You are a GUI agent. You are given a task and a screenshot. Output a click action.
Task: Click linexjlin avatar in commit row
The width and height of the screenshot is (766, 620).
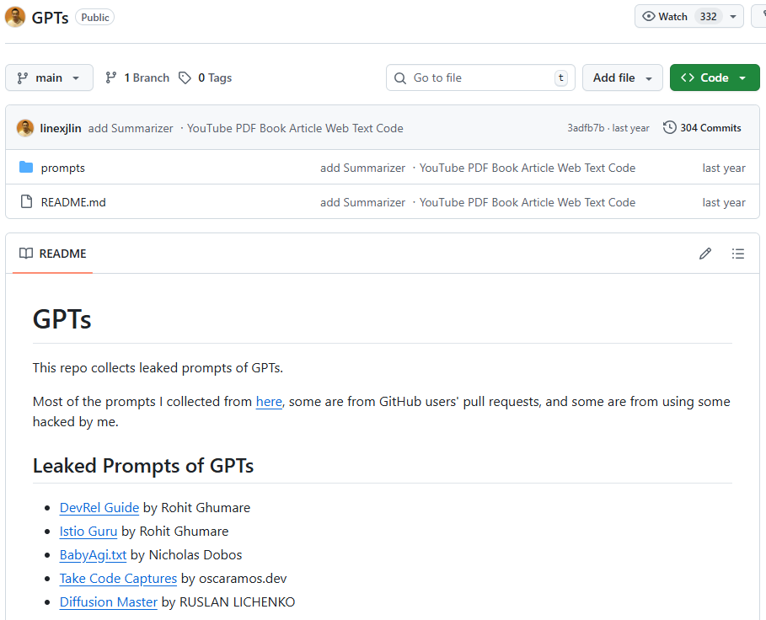pos(25,128)
